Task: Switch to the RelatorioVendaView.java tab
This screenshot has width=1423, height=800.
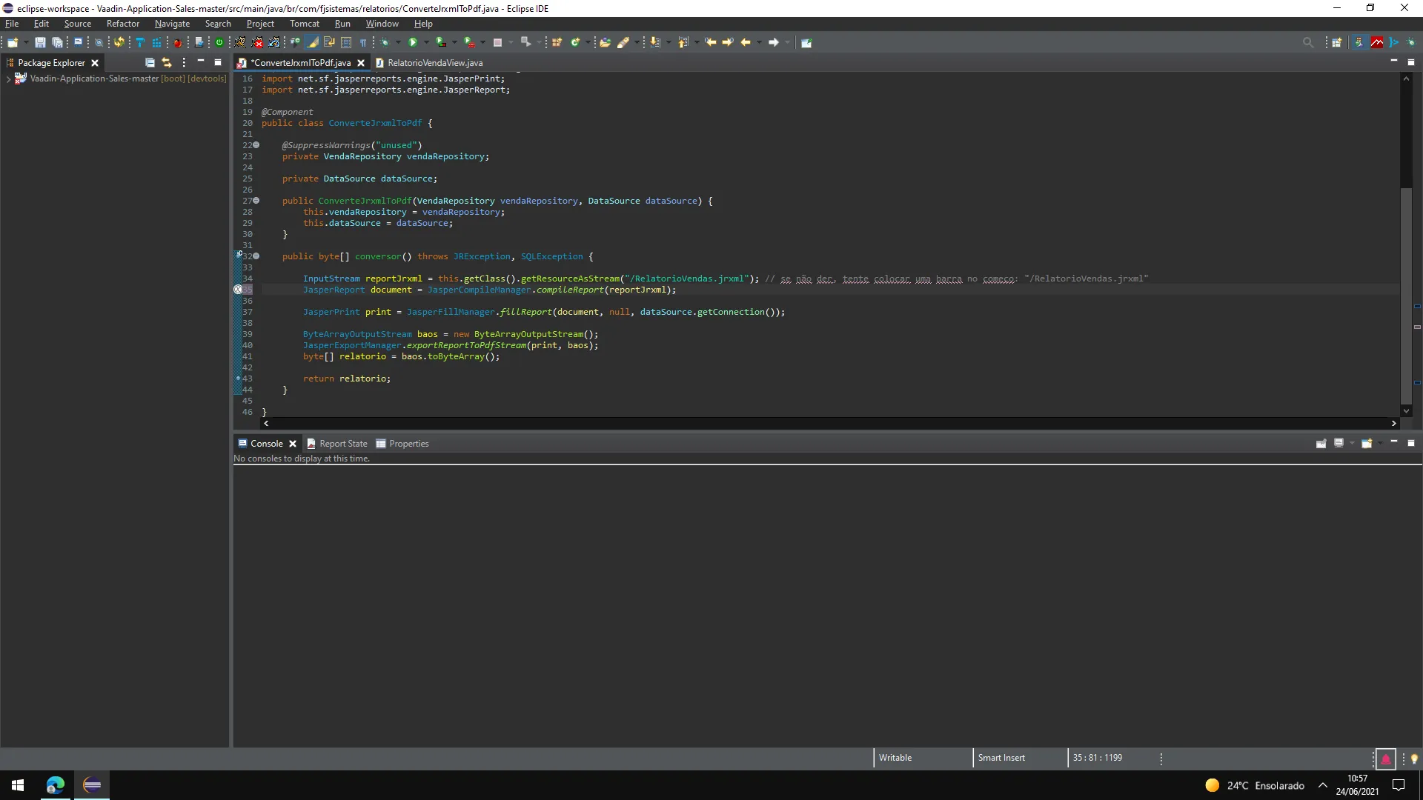Action: pyautogui.click(x=434, y=63)
